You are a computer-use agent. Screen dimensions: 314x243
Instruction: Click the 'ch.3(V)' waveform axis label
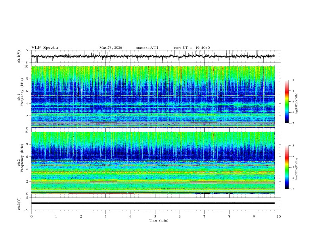[19, 204]
